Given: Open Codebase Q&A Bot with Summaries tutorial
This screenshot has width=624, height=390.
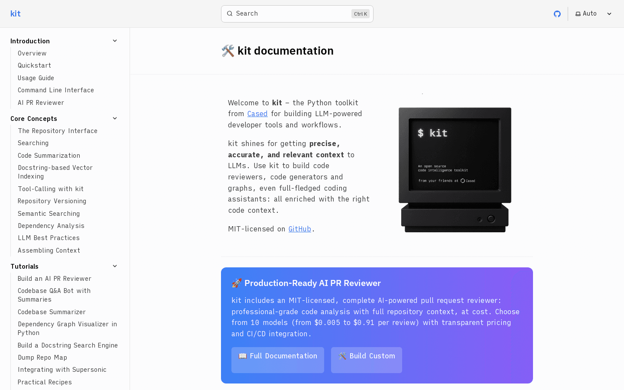Looking at the screenshot, I should pyautogui.click(x=54, y=295).
